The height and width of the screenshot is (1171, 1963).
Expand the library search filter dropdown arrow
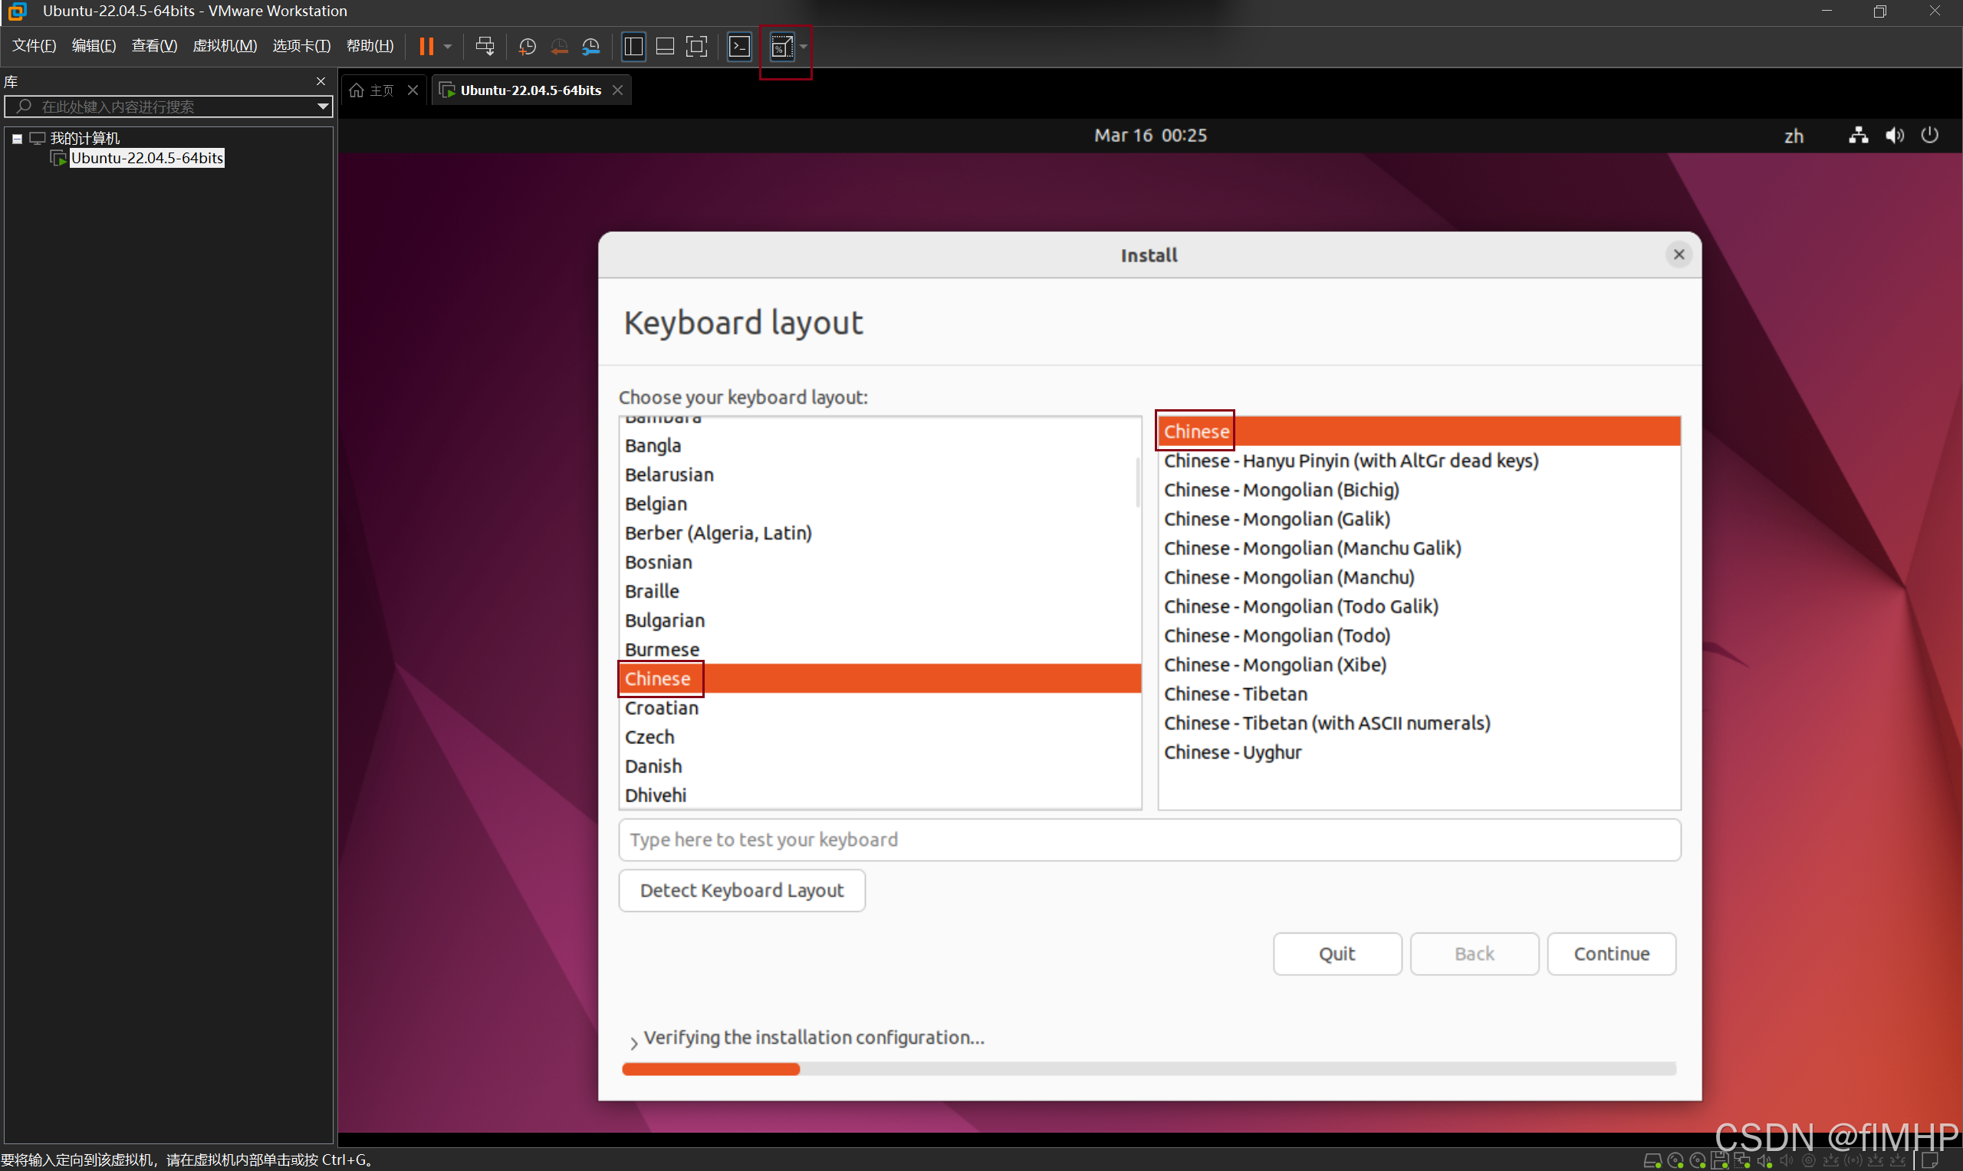[x=322, y=107]
